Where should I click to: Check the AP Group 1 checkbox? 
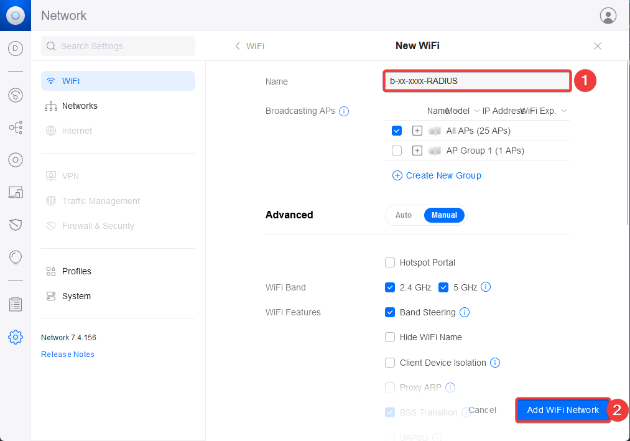pos(397,151)
